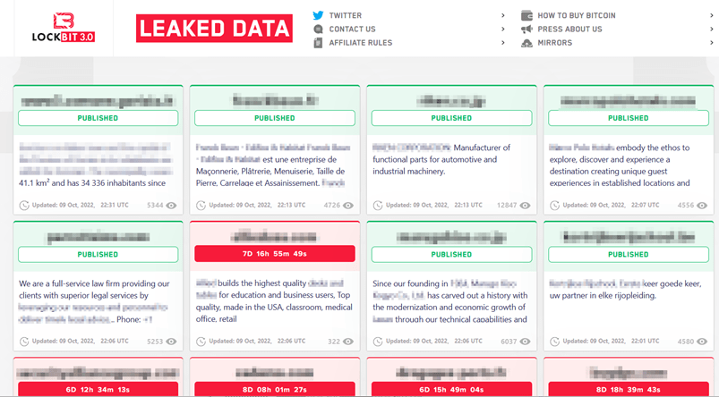Click the eye icon beside 322 views
This screenshot has width=719, height=397.
tap(347, 342)
